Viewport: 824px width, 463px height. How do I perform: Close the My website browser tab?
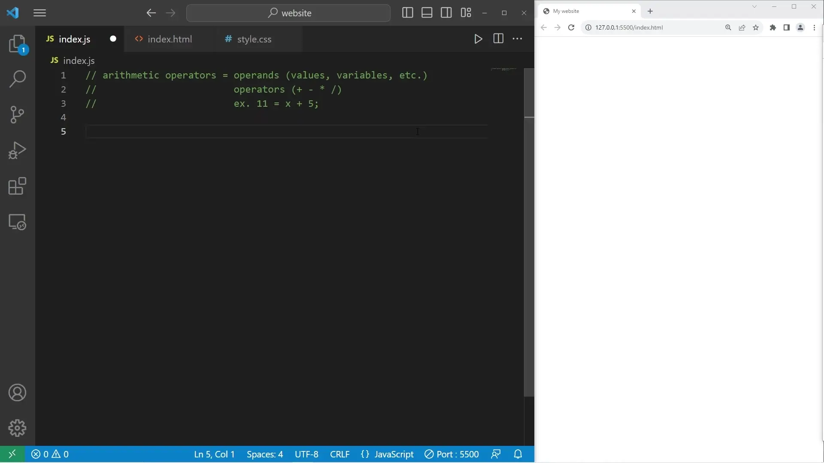[634, 11]
